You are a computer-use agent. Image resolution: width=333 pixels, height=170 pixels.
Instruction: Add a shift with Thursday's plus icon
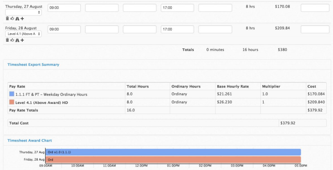[x=22, y=19]
